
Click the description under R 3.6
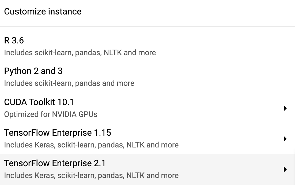[80, 53]
